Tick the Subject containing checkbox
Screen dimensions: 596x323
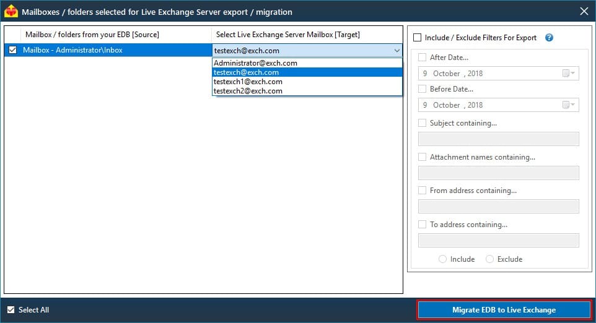click(423, 123)
